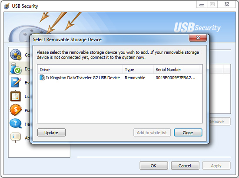Click Close button in device dialog

188,133
